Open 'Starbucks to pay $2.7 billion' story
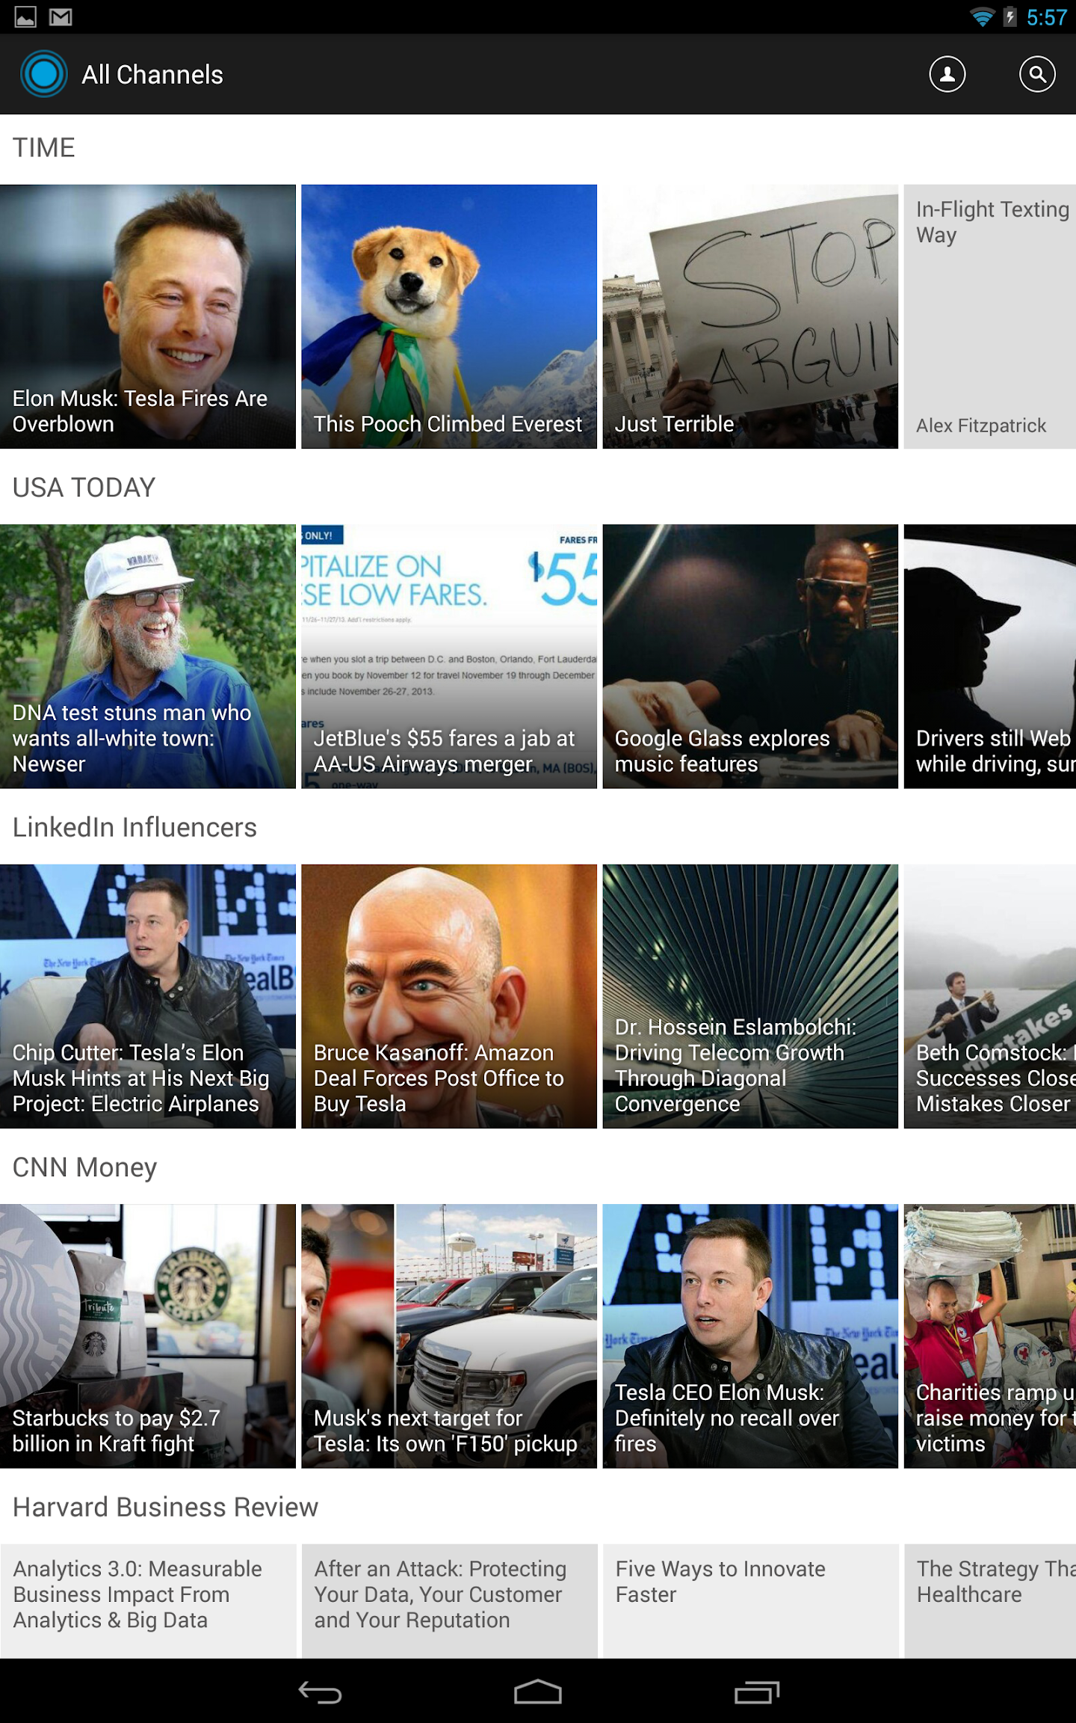Screen dimensions: 1076x1723 (x=148, y=1336)
